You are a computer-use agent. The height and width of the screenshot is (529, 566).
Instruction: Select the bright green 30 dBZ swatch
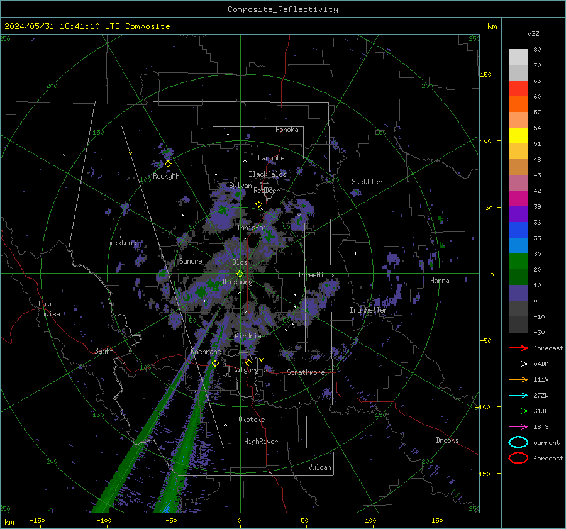518,262
